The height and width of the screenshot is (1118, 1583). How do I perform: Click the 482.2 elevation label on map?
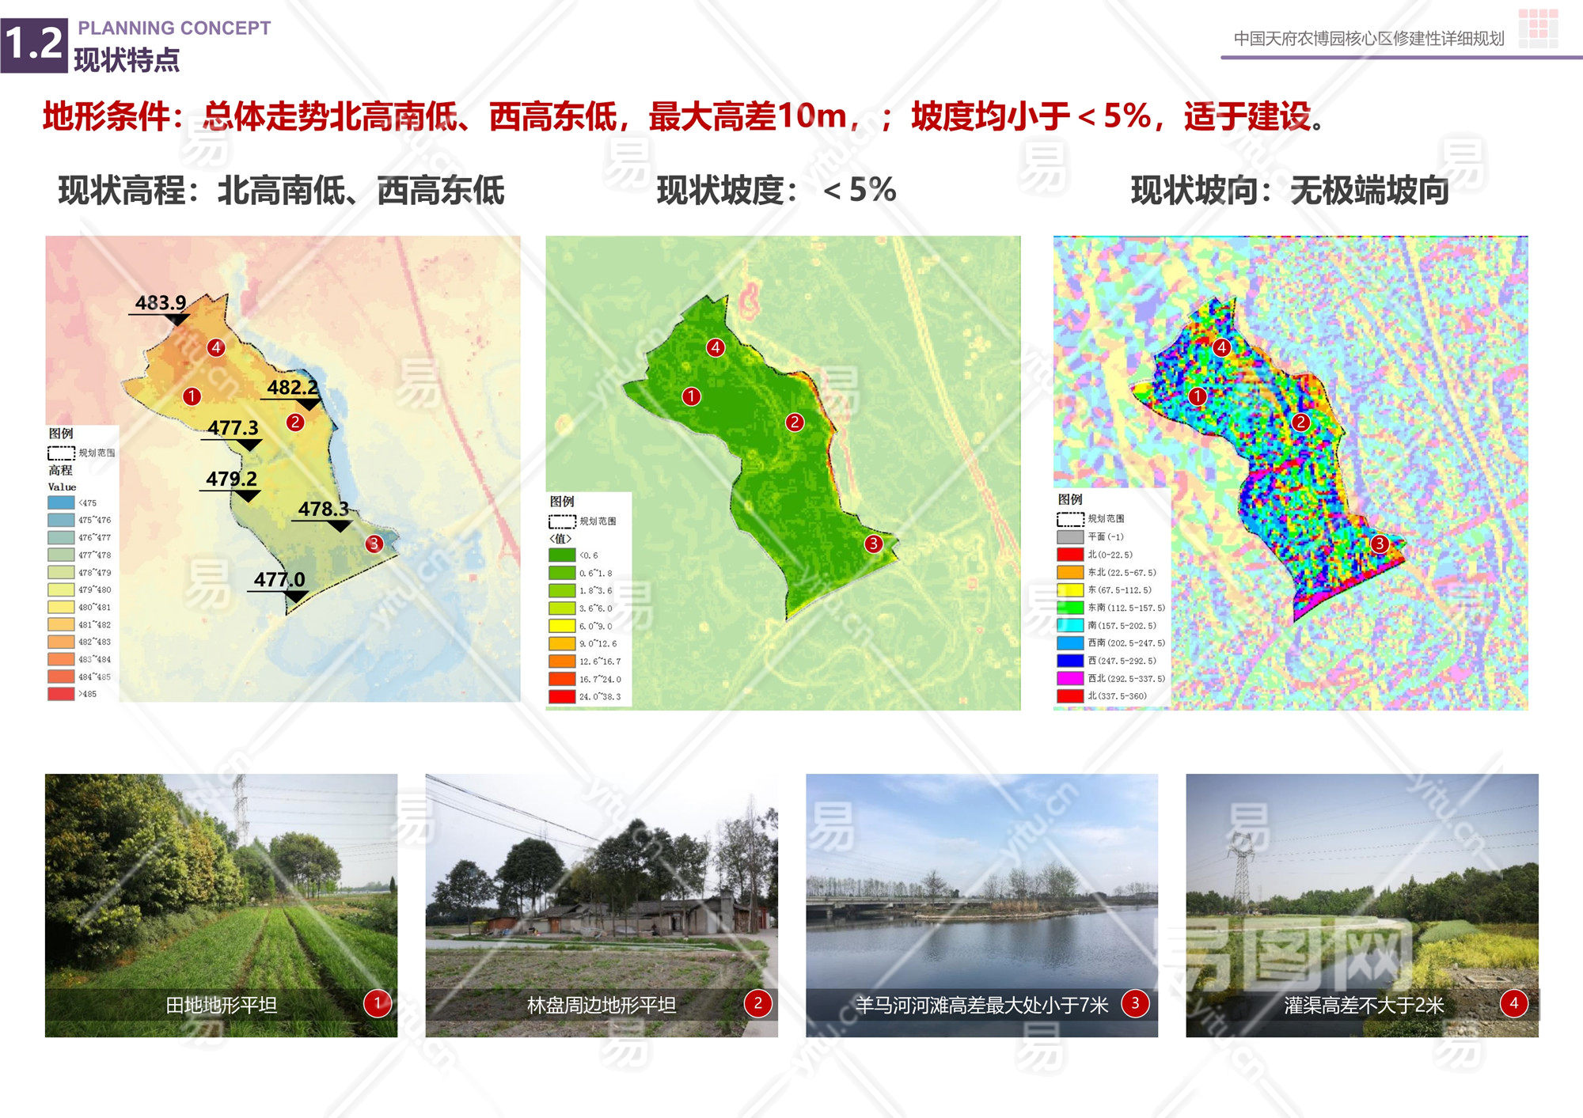[x=292, y=387]
